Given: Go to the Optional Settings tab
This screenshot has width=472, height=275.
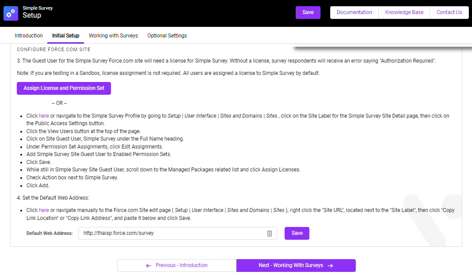Looking at the screenshot, I should pyautogui.click(x=167, y=36).
